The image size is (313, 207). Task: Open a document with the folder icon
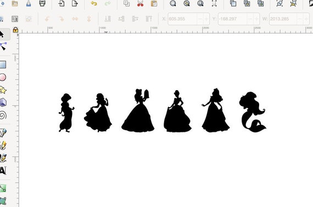coord(15,3)
